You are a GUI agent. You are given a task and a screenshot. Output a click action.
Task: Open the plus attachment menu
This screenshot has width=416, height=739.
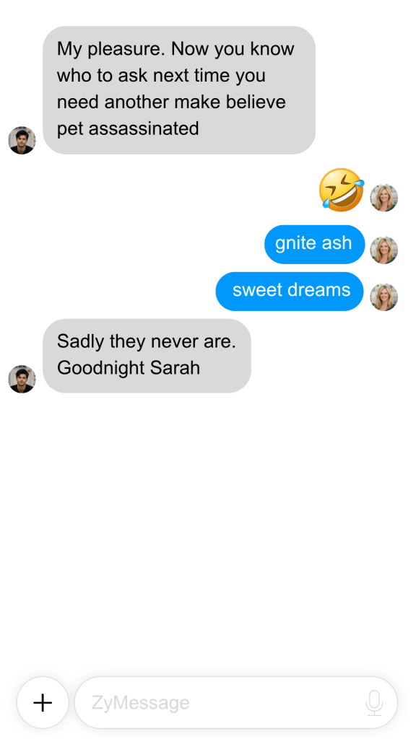(43, 703)
